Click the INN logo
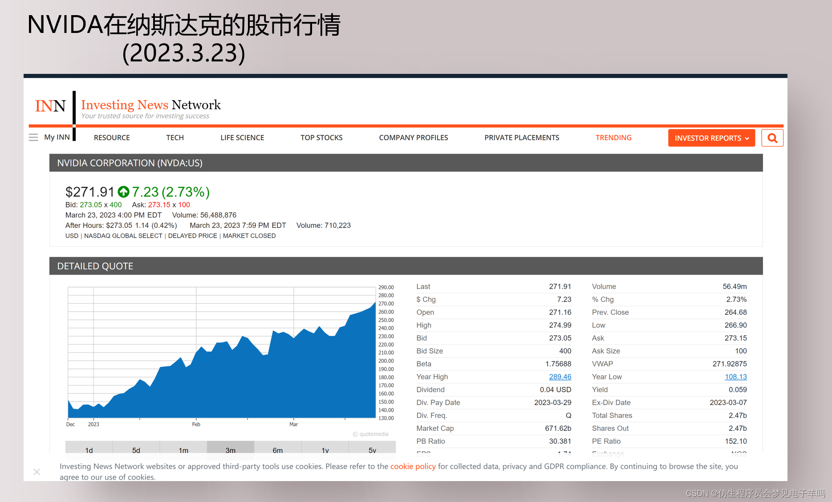The height and width of the screenshot is (502, 832). click(50, 106)
